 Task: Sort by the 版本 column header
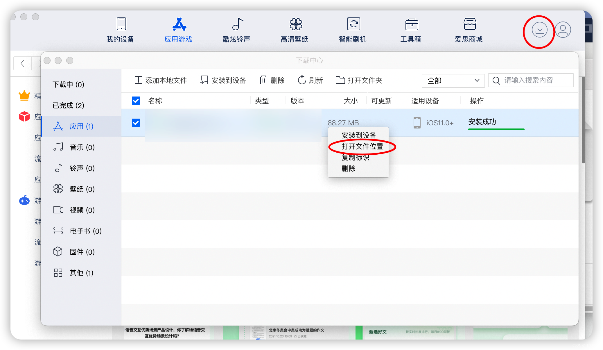click(x=297, y=101)
